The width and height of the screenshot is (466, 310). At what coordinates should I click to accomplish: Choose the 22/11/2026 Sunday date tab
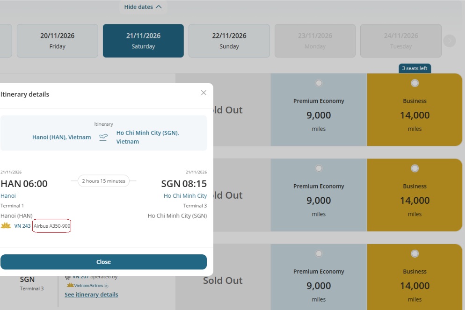[229, 41]
